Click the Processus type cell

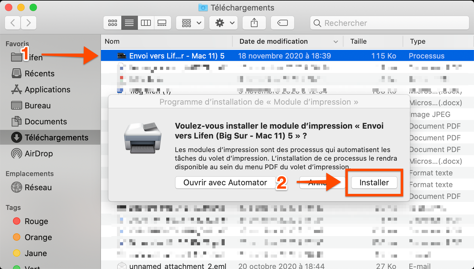(x=427, y=56)
